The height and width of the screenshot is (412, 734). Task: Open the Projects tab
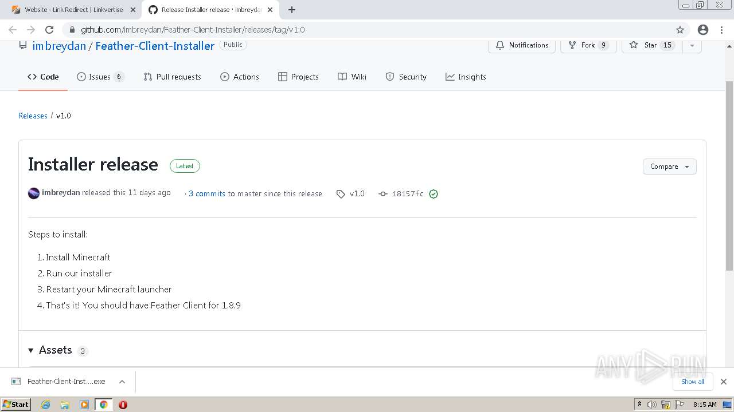pyautogui.click(x=298, y=77)
